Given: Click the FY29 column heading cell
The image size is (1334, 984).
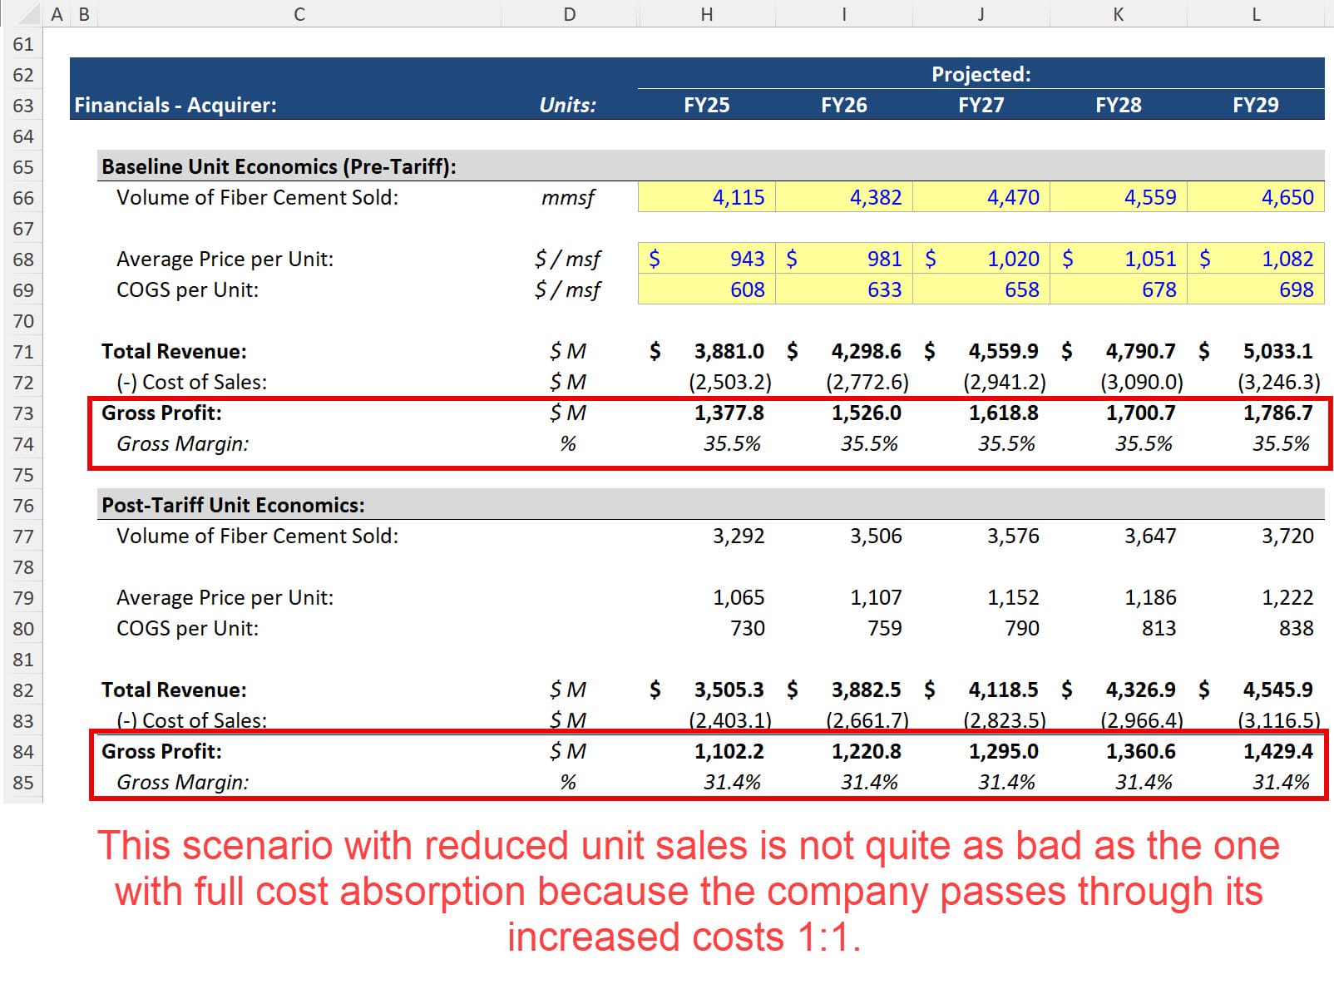Looking at the screenshot, I should point(1254,105).
